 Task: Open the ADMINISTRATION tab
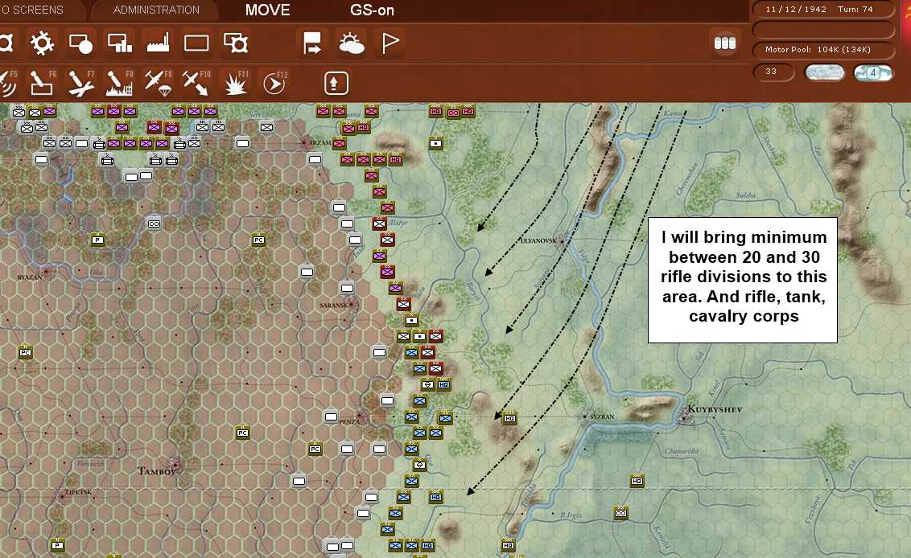[x=155, y=10]
